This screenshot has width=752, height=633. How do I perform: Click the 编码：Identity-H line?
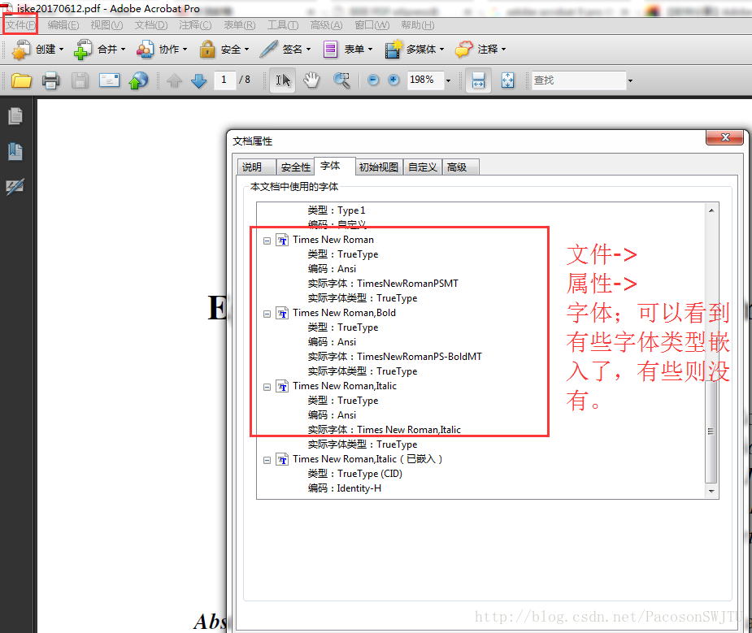[345, 488]
